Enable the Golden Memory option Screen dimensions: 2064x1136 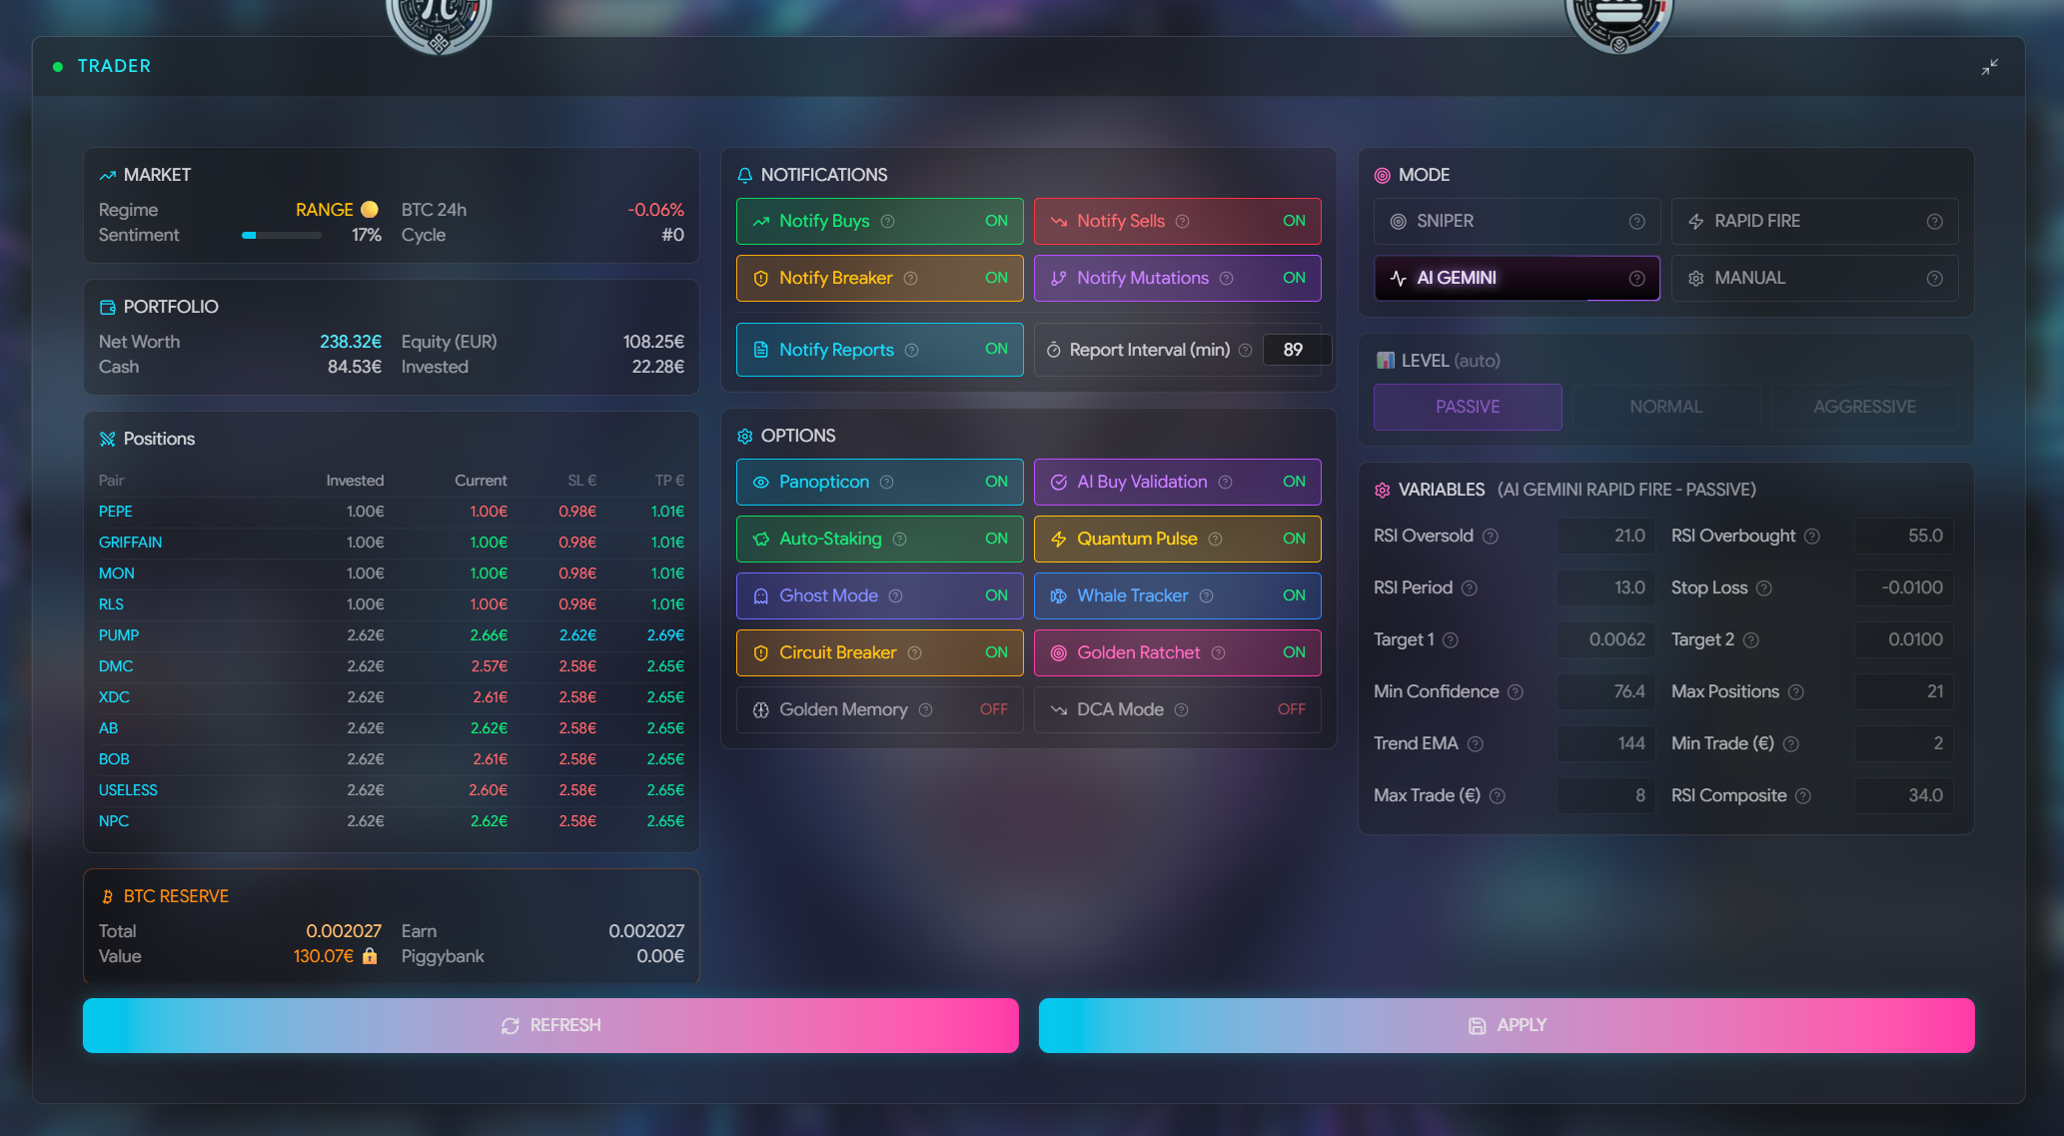(992, 709)
